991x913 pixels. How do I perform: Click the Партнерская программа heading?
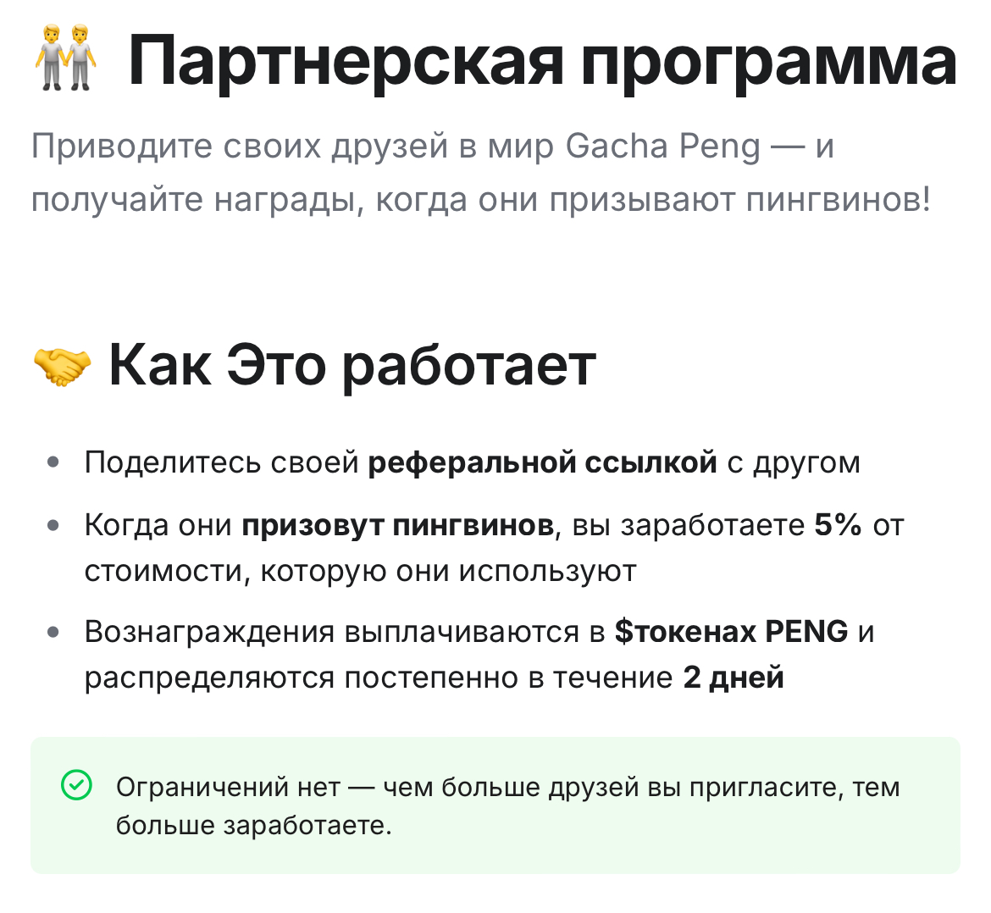click(x=543, y=61)
